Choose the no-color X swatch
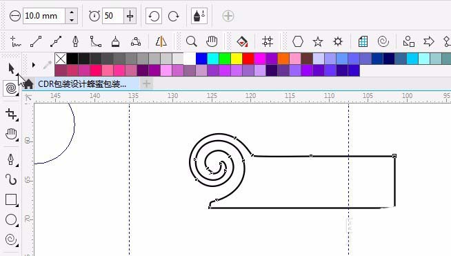This screenshot has height=256, width=451. [x=61, y=59]
